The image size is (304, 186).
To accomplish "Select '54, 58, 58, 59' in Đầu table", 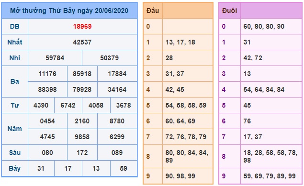I will 186,105.
